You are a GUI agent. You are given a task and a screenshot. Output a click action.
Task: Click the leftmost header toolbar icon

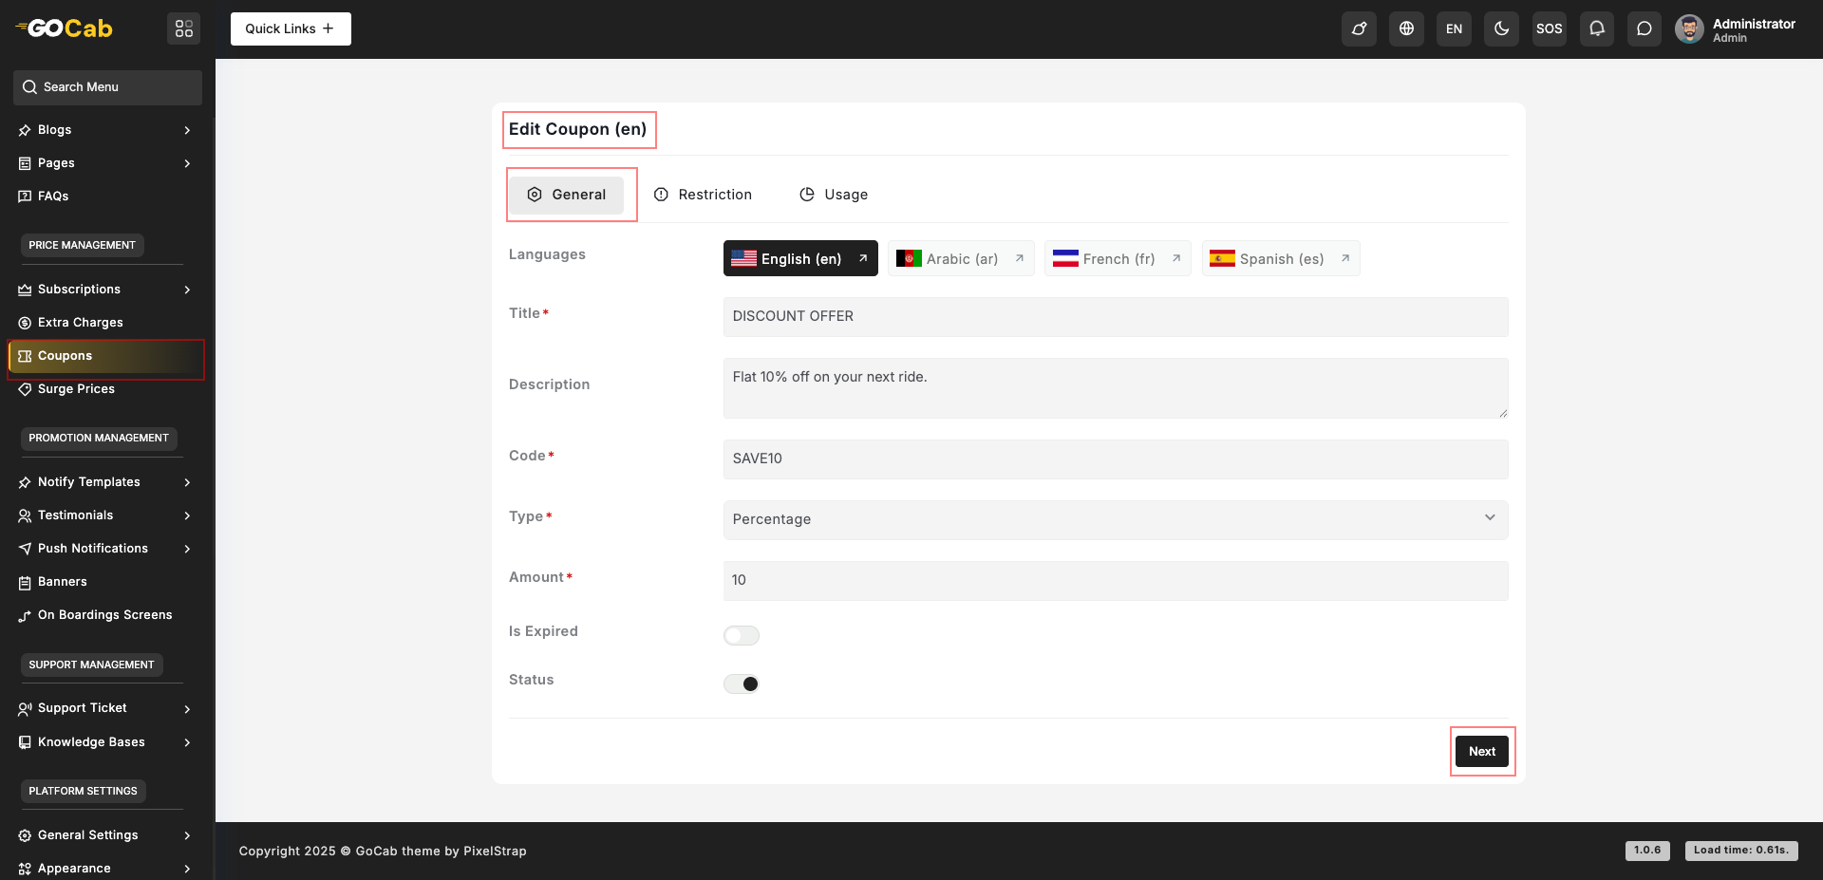[1359, 28]
